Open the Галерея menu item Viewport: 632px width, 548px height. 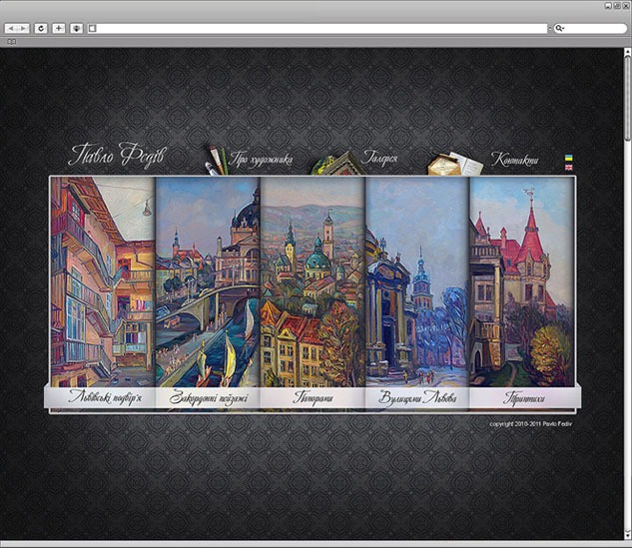pyautogui.click(x=378, y=158)
